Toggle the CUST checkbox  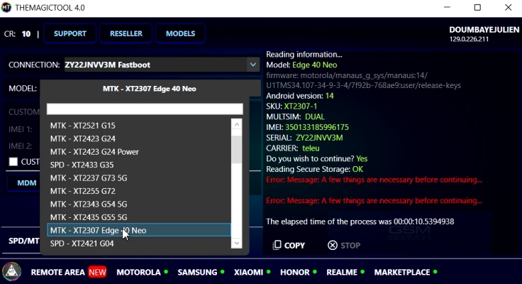pyautogui.click(x=13, y=162)
